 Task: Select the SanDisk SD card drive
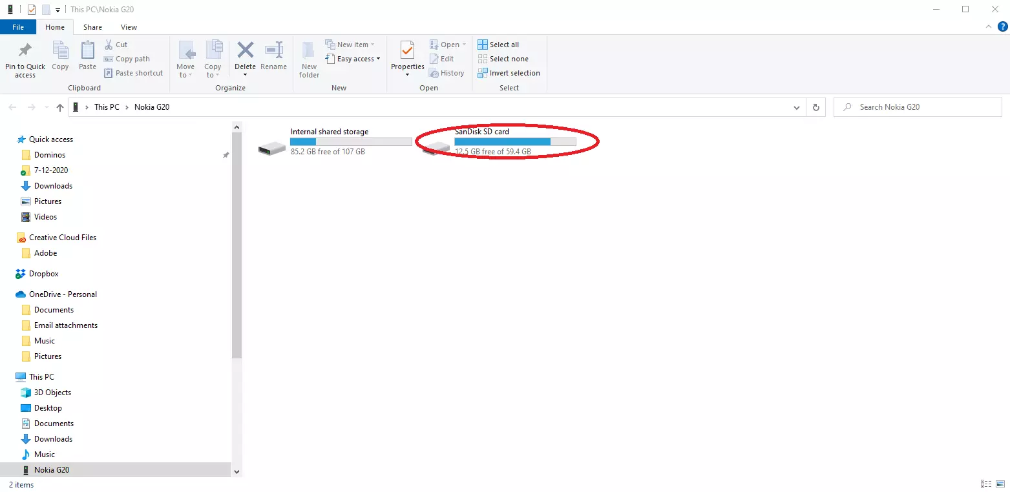click(499, 141)
